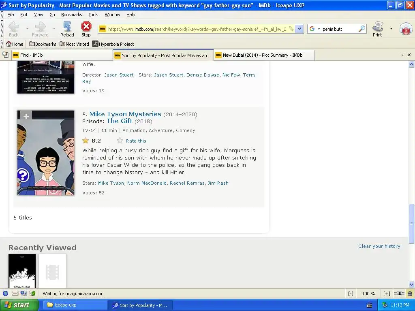415x311 pixels.
Task: Switch to iceape-uxp folder taskbar button
Action: (75, 305)
